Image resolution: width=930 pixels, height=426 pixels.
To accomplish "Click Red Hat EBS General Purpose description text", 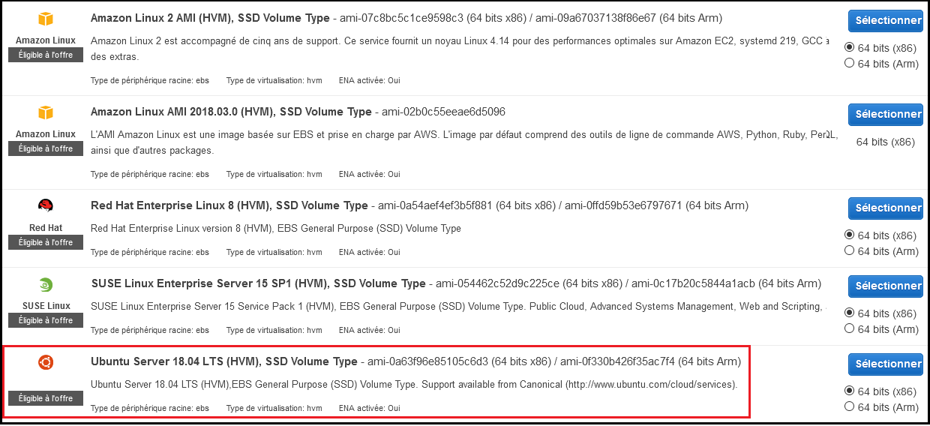I will tap(276, 228).
